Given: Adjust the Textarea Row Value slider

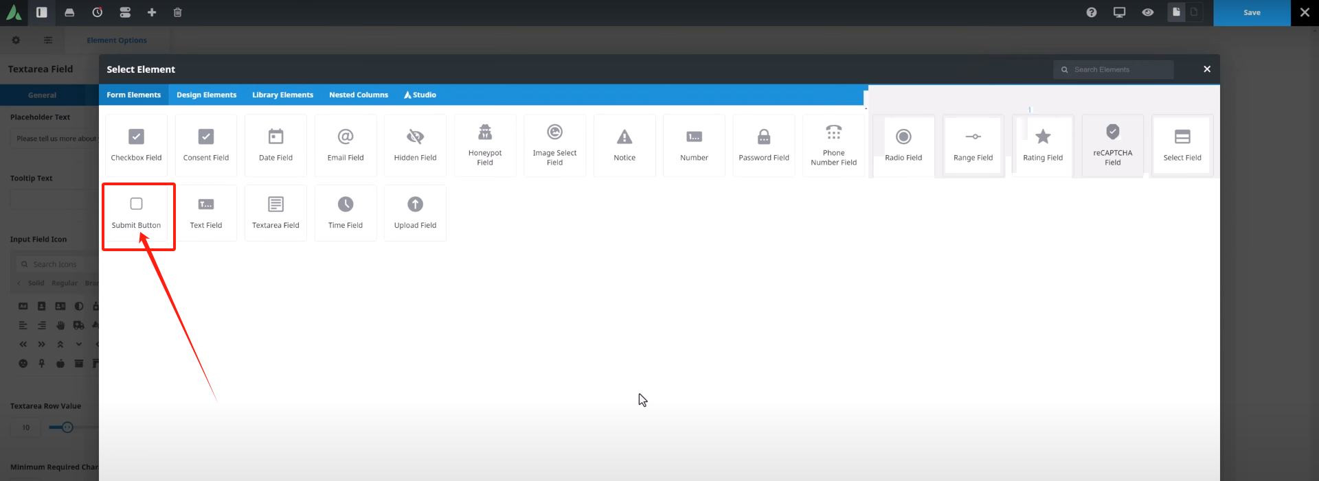Looking at the screenshot, I should pyautogui.click(x=67, y=427).
